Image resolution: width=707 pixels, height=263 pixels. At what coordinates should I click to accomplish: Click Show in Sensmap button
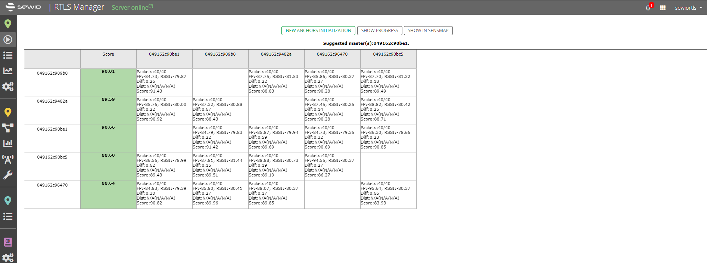(428, 31)
